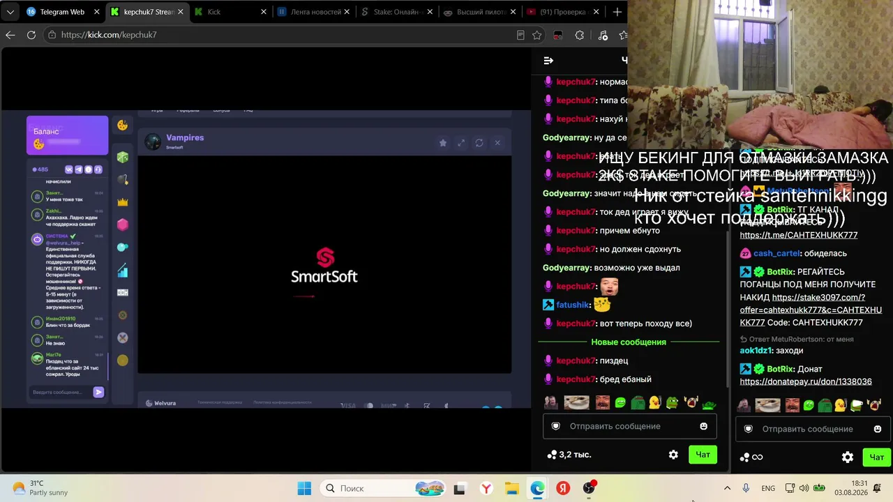Select the bomb game icon
893x502 pixels.
pyautogui.click(x=123, y=180)
